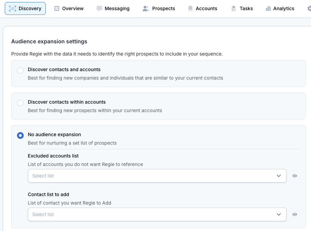
Task: Click the Accounts building icon
Action: click(x=190, y=8)
